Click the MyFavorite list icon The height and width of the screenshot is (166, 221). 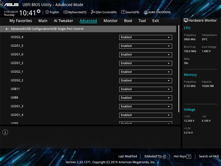click(x=65, y=12)
